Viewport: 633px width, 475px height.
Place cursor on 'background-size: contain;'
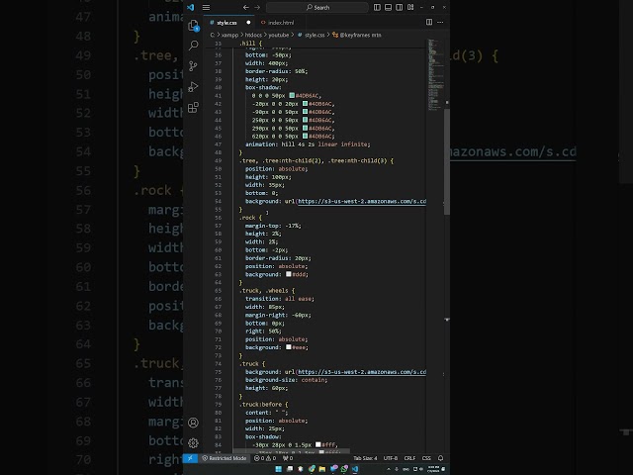coord(286,380)
